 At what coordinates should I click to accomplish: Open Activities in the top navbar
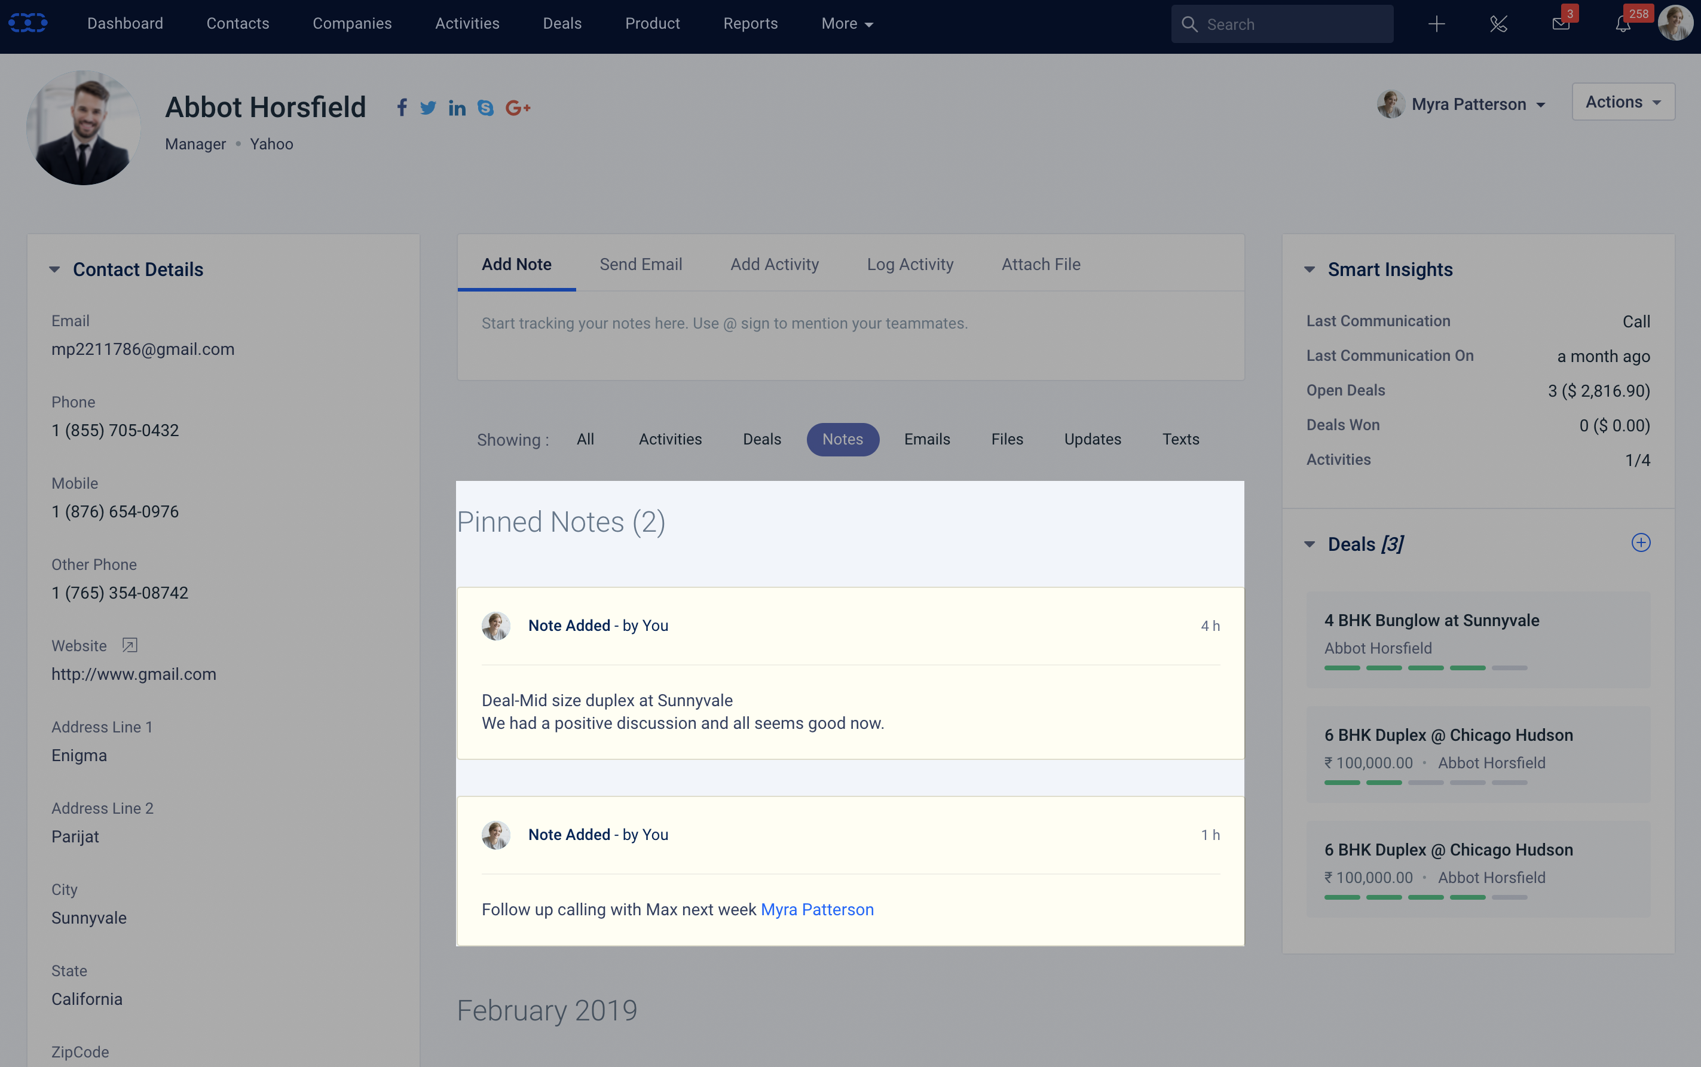(x=467, y=23)
